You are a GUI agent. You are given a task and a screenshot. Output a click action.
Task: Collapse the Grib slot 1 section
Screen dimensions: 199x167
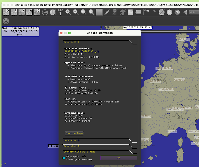coord(72,42)
